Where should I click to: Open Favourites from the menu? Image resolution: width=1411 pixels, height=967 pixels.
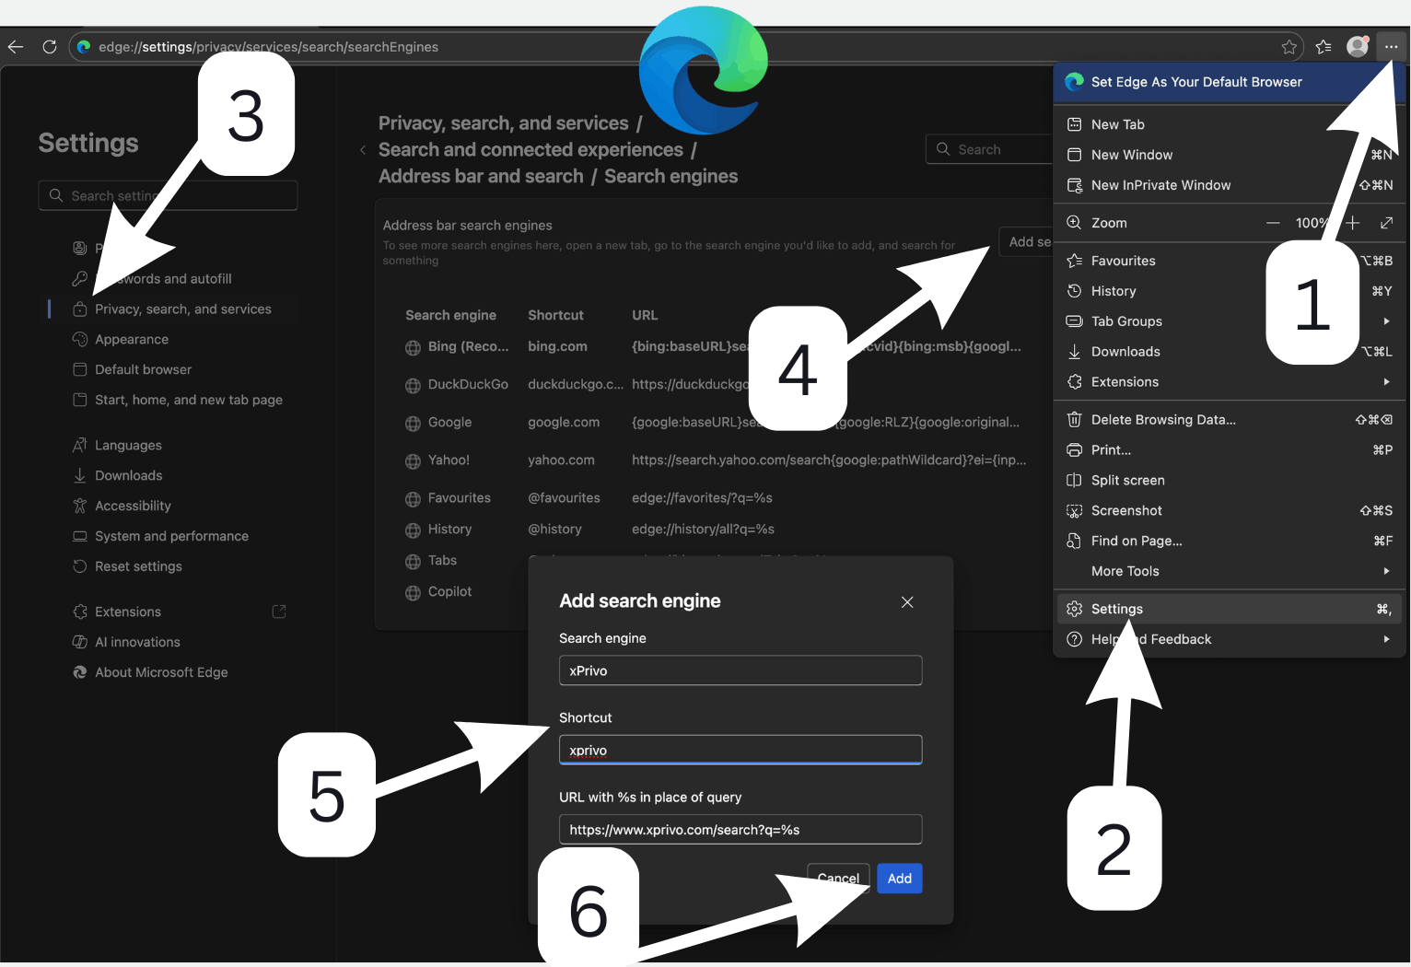tap(1230, 261)
